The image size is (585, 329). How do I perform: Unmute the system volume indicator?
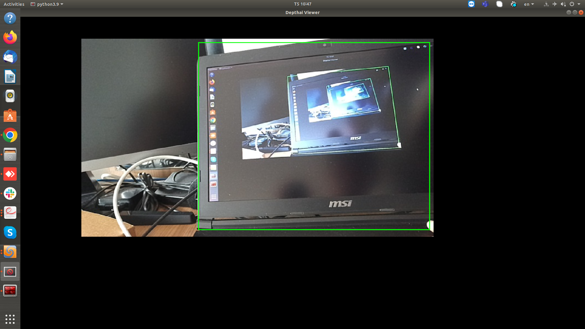563,4
